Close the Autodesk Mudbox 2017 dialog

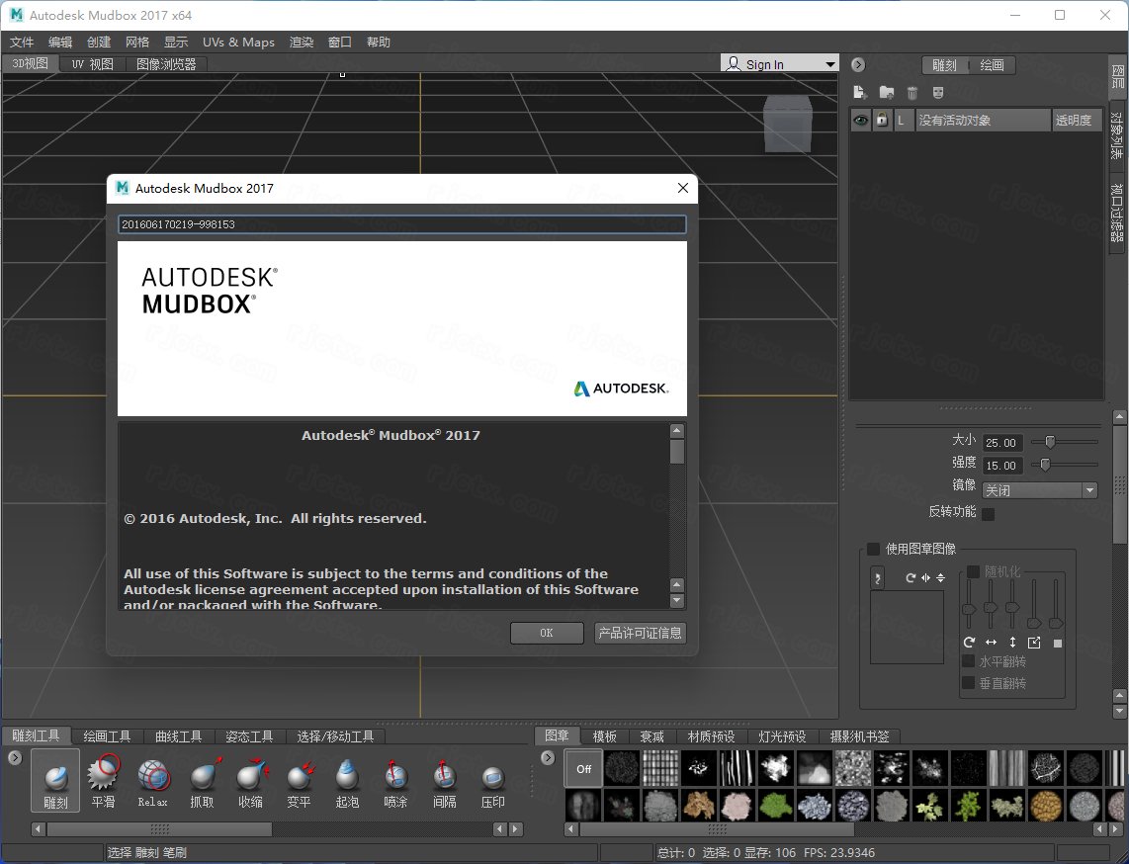tap(682, 188)
